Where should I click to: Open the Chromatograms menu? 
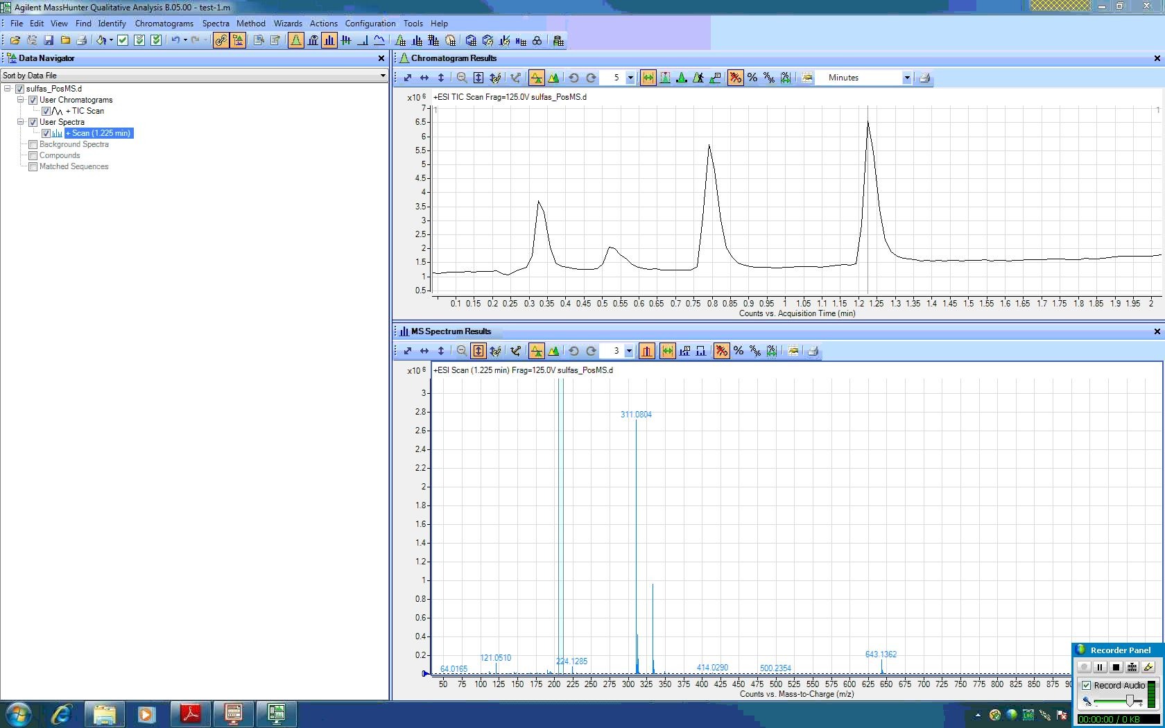coord(164,24)
